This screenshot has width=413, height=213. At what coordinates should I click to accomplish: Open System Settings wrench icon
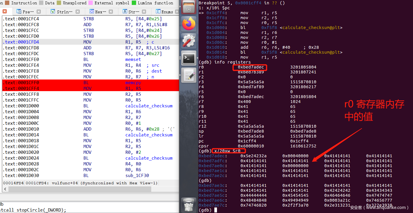(x=189, y=41)
